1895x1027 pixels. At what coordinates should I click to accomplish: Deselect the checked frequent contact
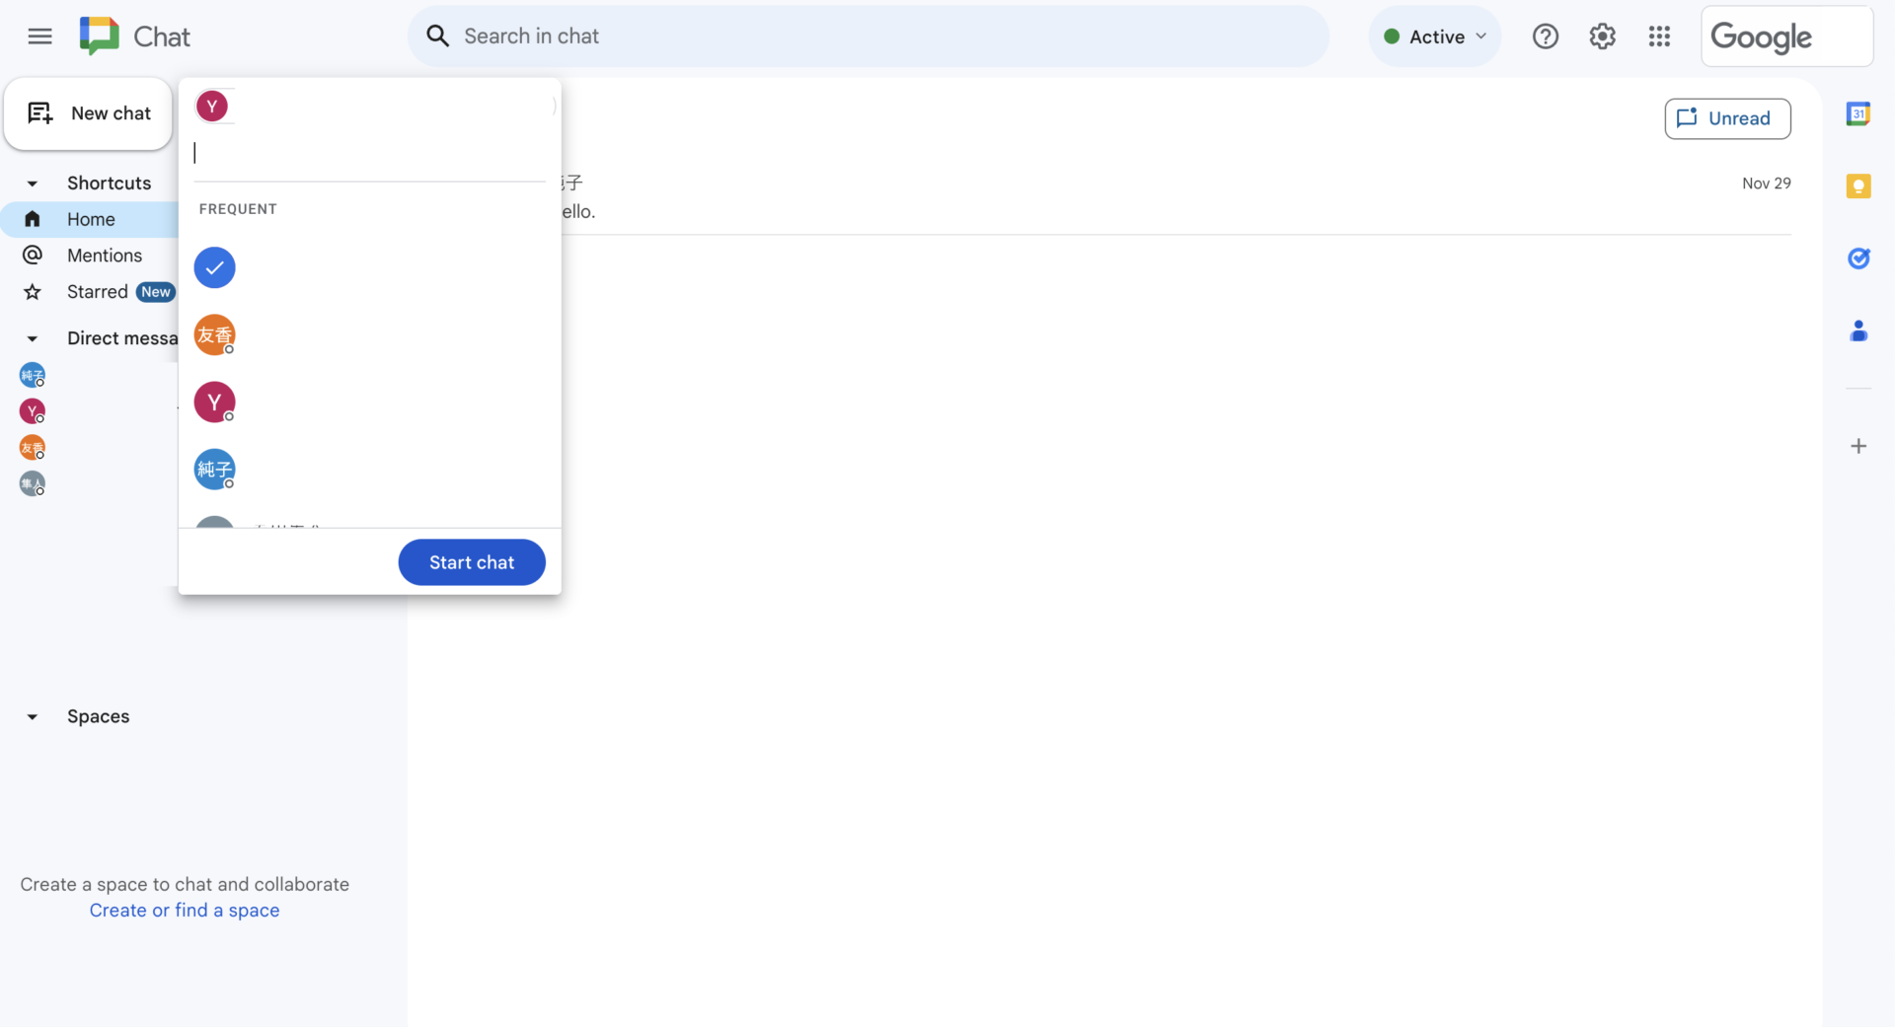coord(214,267)
